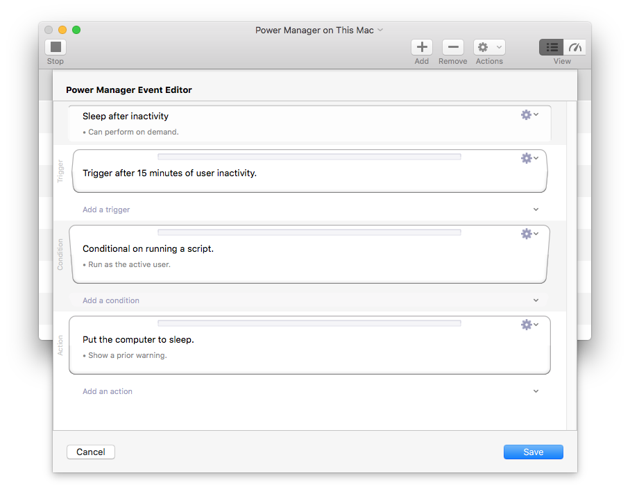Open the Actions gear toolbar menu

pyautogui.click(x=489, y=47)
